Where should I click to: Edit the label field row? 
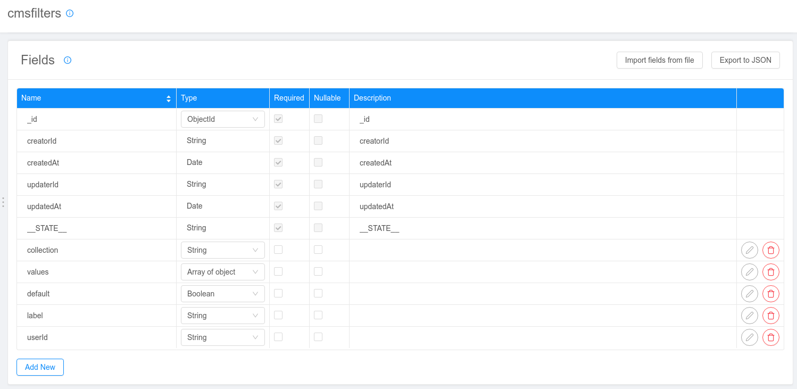tap(749, 316)
